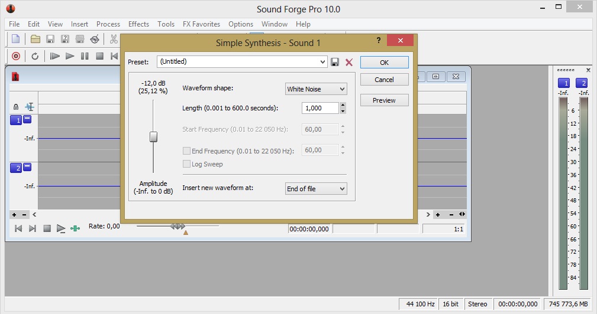
Task: Toggle channel 2 button in the waveform window
Action: pos(16,168)
